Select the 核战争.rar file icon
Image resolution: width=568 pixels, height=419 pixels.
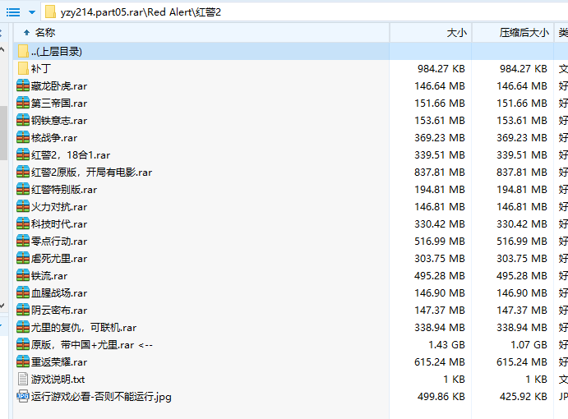[x=23, y=137]
